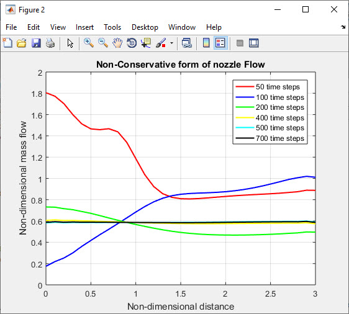Select the red '50 time steps' legend line
Image resolution: width=349 pixels, height=314 pixels.
[245, 86]
